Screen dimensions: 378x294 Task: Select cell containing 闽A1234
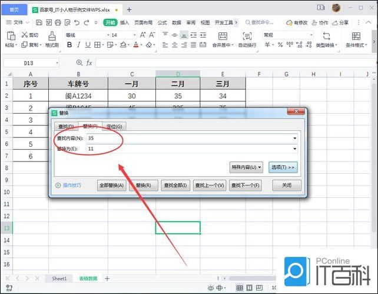coord(78,96)
